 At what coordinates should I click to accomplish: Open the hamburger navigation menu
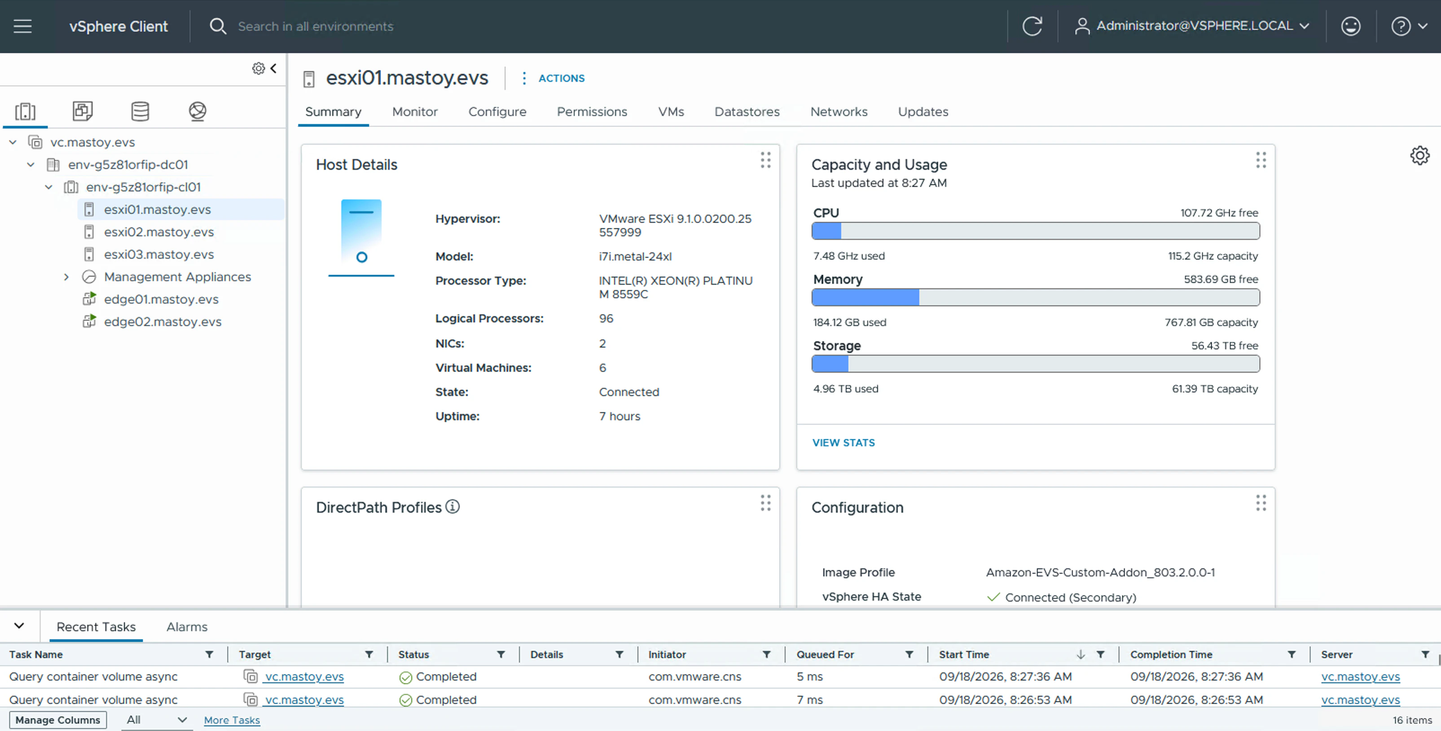tap(22, 26)
